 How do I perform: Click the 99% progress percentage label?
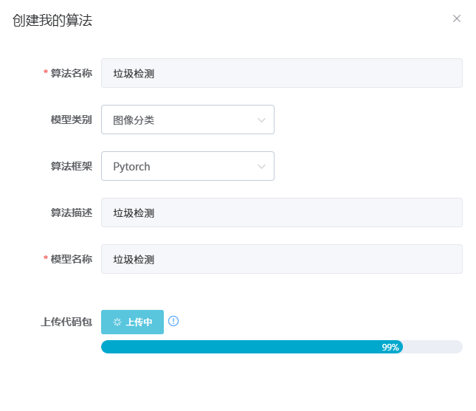(390, 347)
